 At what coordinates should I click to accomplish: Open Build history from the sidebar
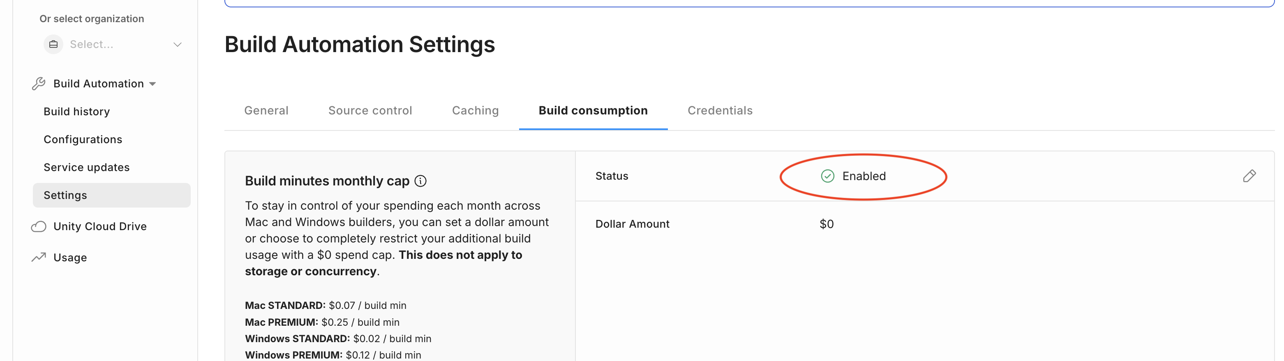tap(77, 112)
